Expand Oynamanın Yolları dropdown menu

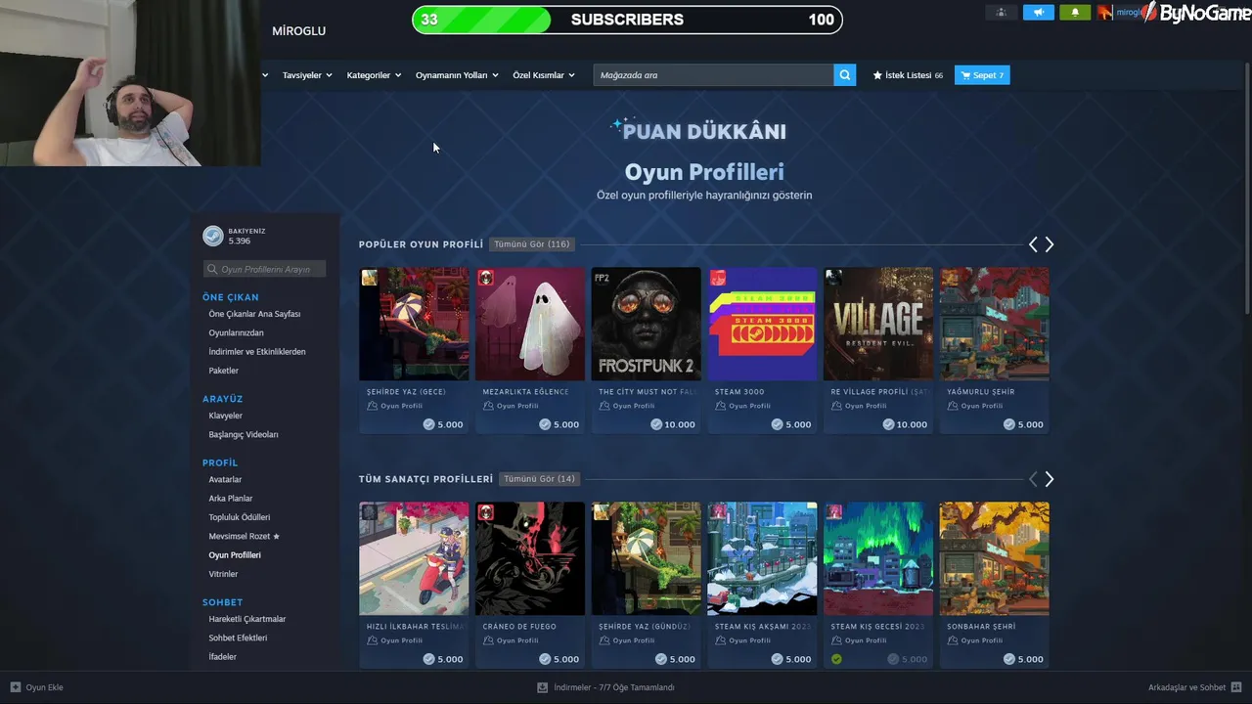coord(457,75)
